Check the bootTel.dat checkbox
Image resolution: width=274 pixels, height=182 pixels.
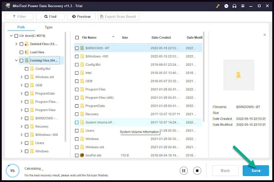click(x=77, y=156)
